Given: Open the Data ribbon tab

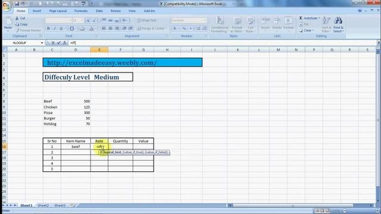Looking at the screenshot, I should 99,11.
